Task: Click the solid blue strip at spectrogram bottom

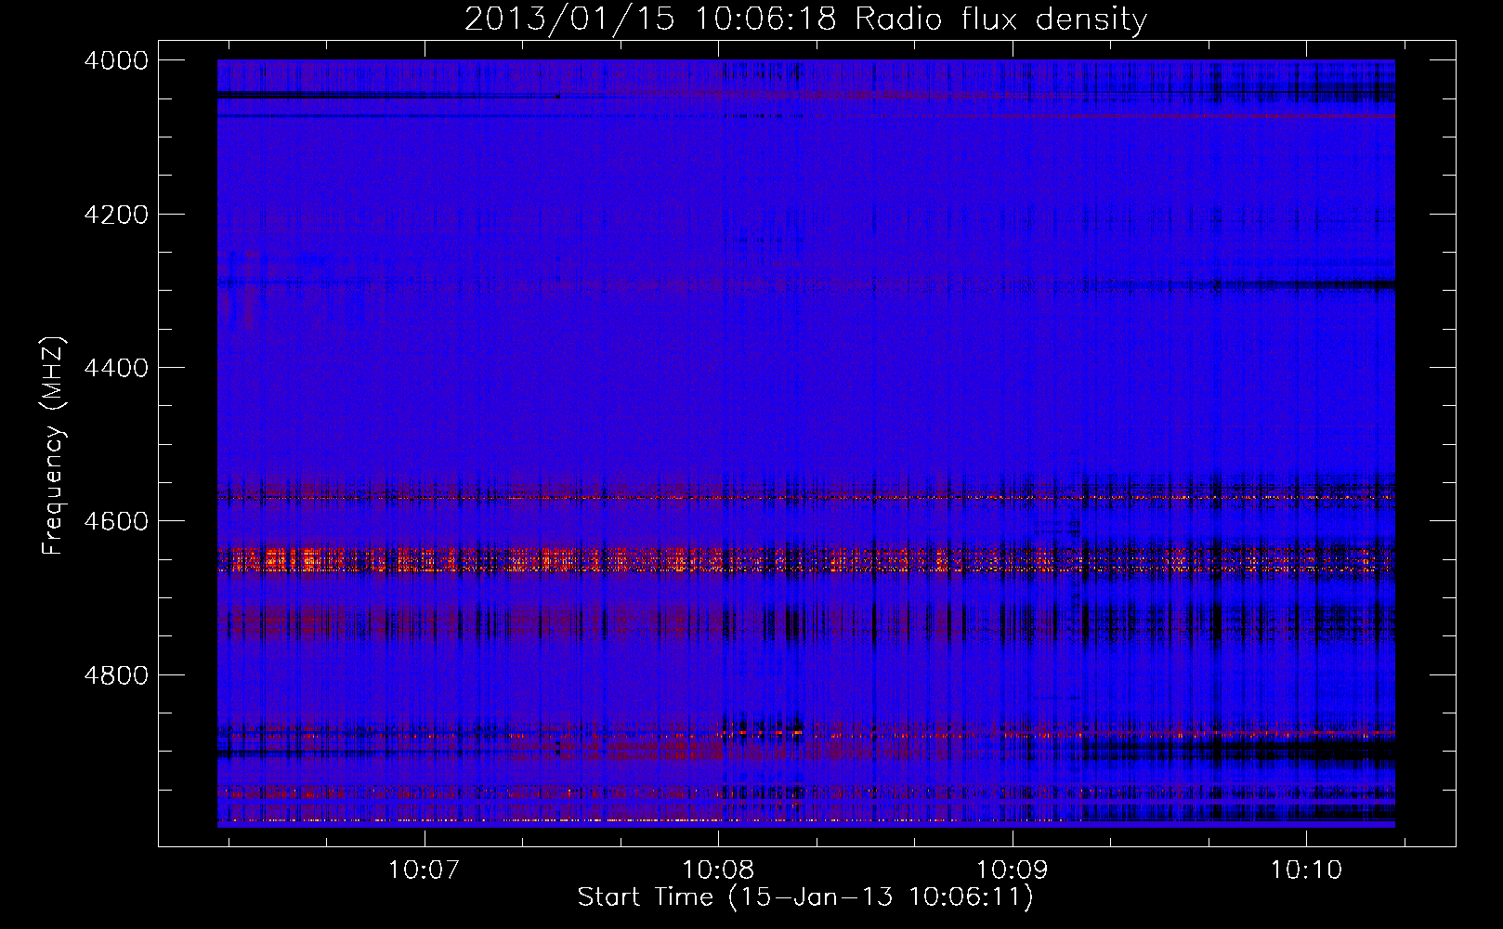Action: (x=805, y=825)
